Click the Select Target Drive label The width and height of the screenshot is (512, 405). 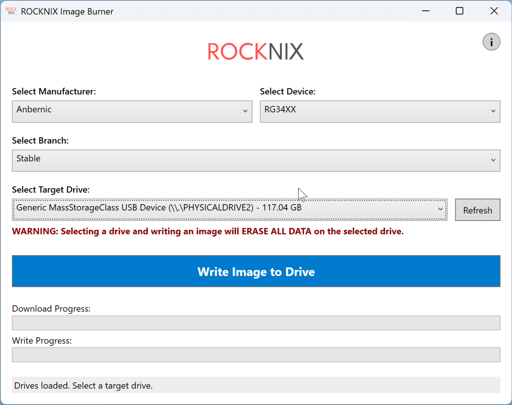[x=51, y=190]
